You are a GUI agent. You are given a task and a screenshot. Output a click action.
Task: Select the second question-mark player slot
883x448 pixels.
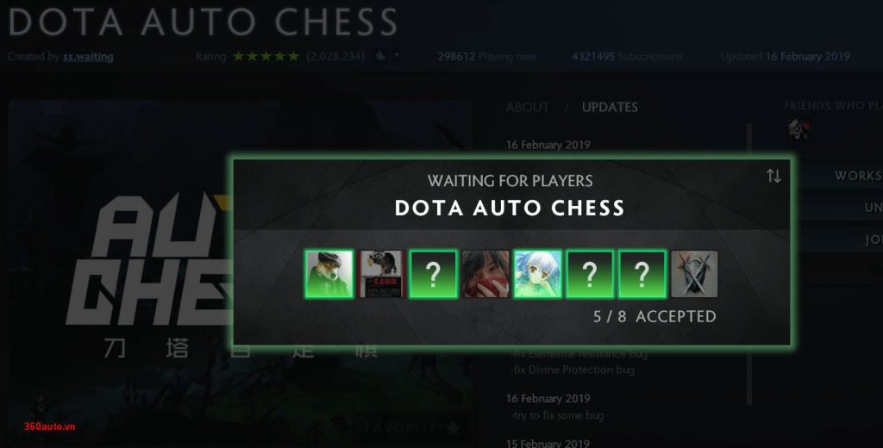click(x=590, y=274)
